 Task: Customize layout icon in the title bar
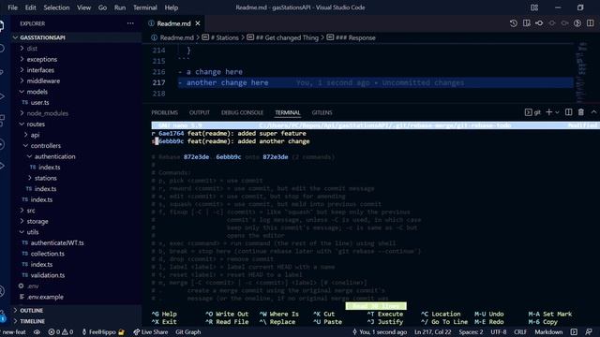pos(534,7)
